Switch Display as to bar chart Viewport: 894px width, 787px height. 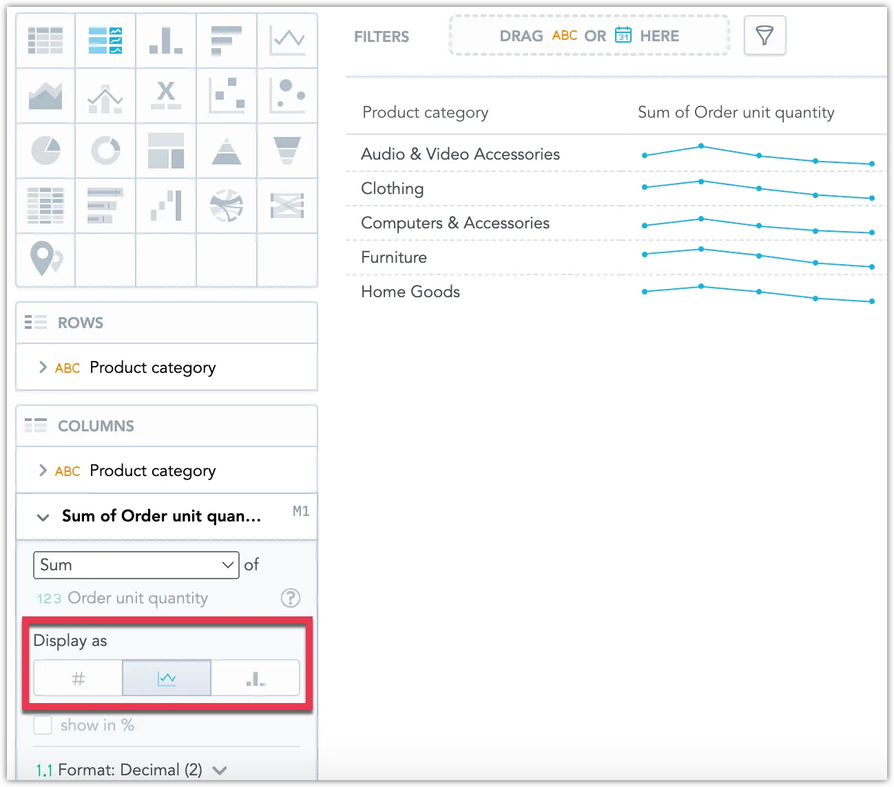[x=255, y=678]
